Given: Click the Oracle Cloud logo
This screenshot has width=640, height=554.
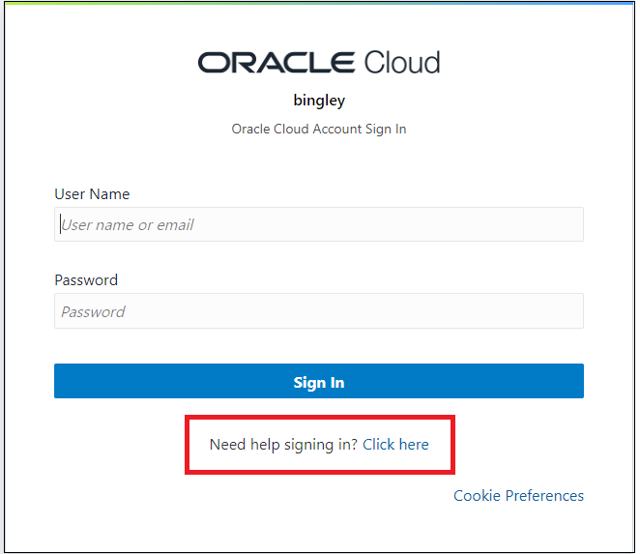Looking at the screenshot, I should pyautogui.click(x=319, y=63).
